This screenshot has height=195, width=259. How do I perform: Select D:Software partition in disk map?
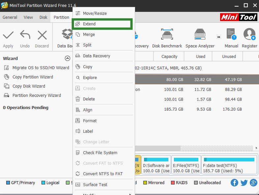(156, 165)
